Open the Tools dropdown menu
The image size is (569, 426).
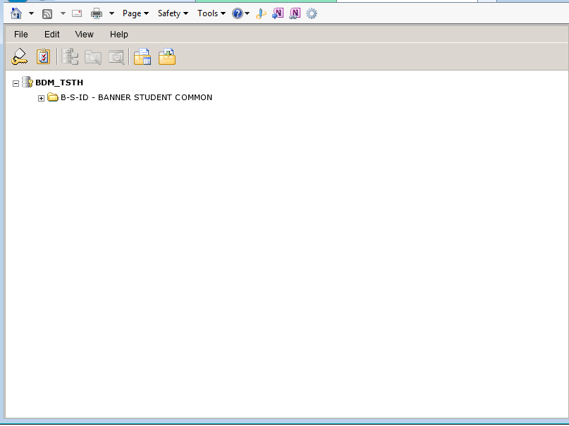coord(211,13)
